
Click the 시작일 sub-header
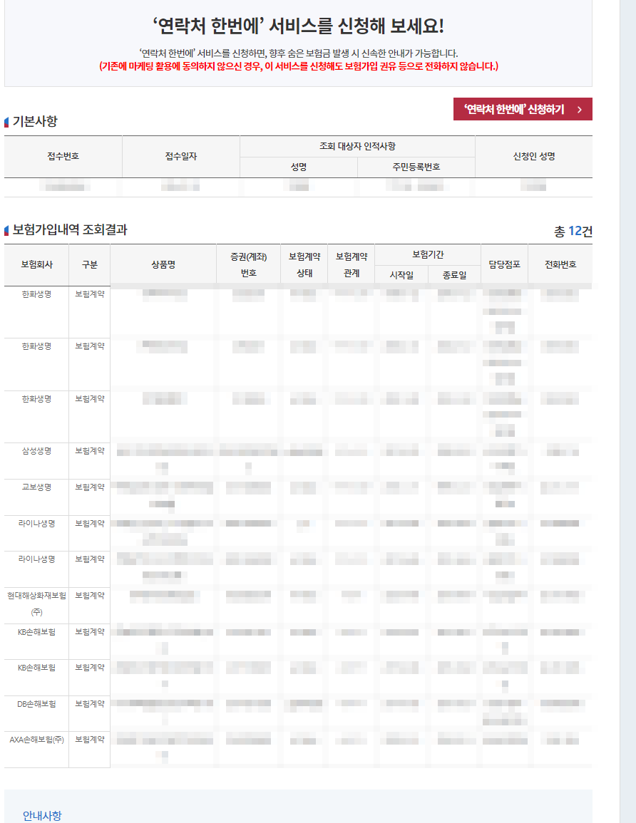point(401,275)
